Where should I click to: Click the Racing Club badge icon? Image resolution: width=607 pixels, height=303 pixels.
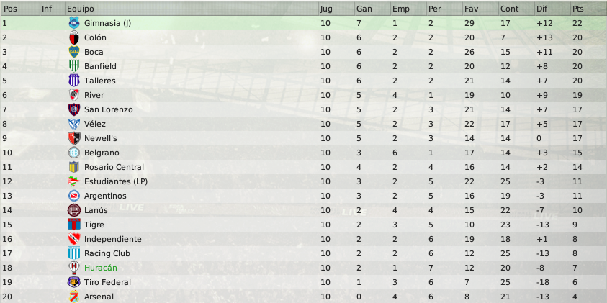click(x=74, y=253)
